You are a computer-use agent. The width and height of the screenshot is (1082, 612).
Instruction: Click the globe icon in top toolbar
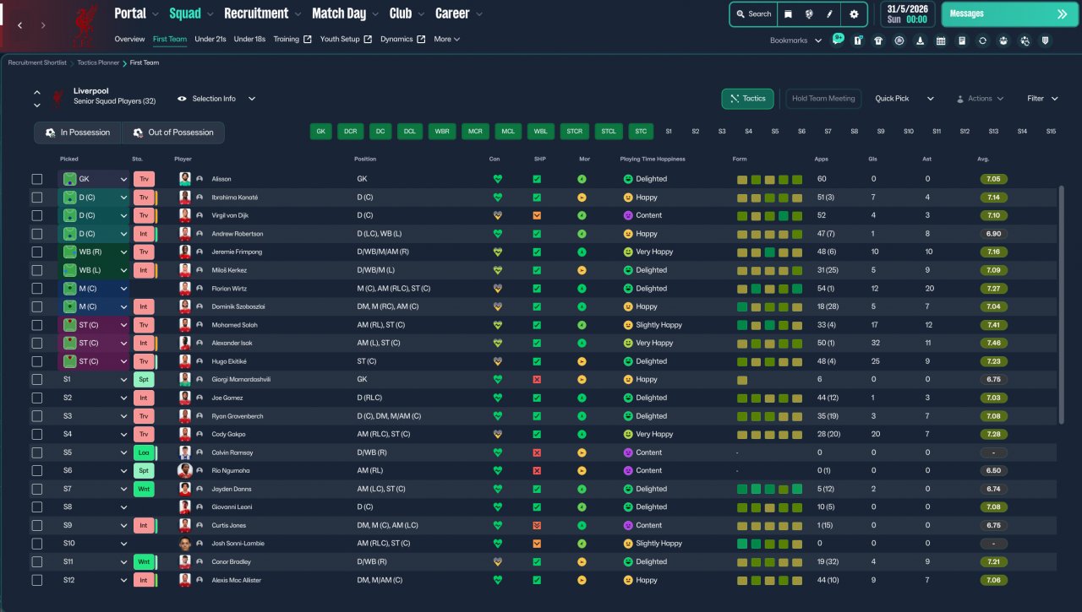coord(809,14)
